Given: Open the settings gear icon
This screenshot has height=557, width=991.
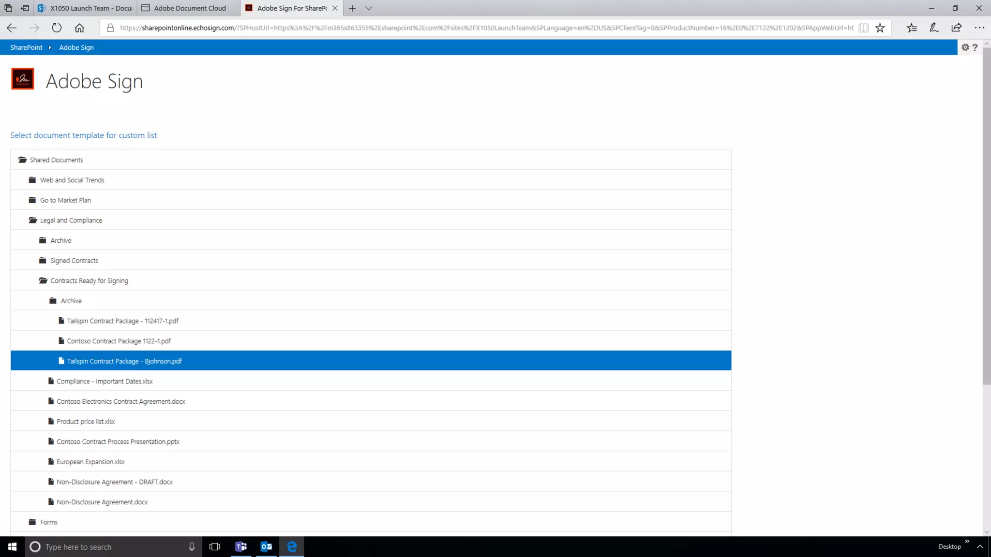Looking at the screenshot, I should coord(965,47).
